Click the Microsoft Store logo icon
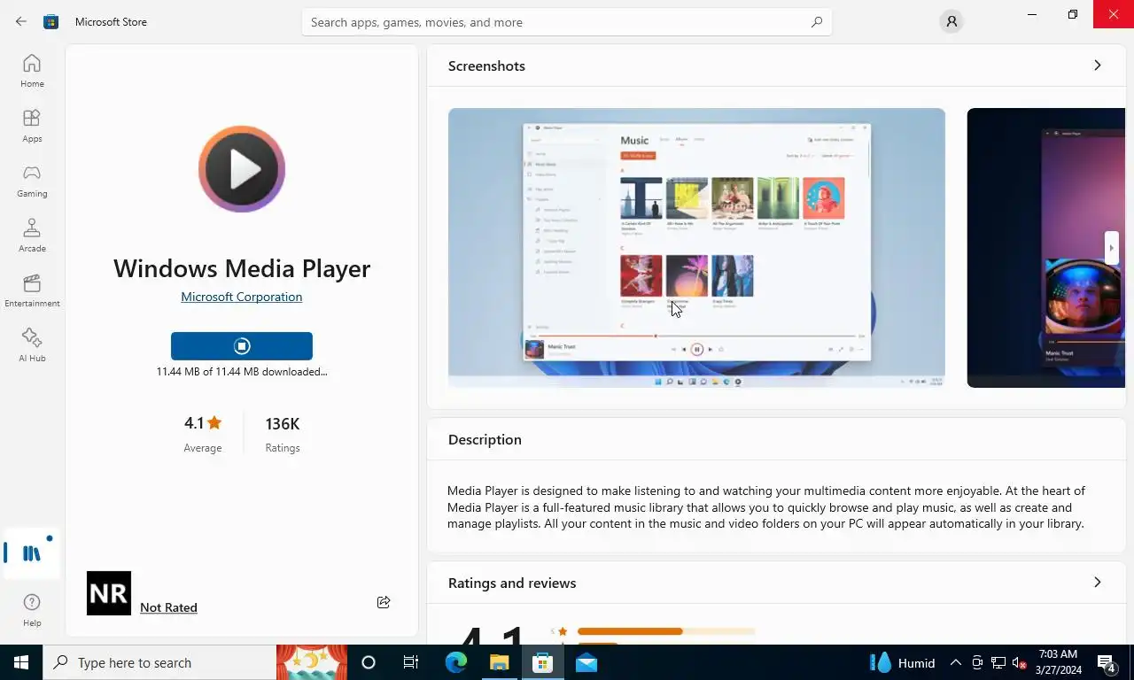Screen dimensions: 1134x680 (x=51, y=21)
